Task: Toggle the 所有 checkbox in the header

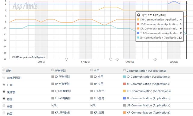Action: [4, 70]
